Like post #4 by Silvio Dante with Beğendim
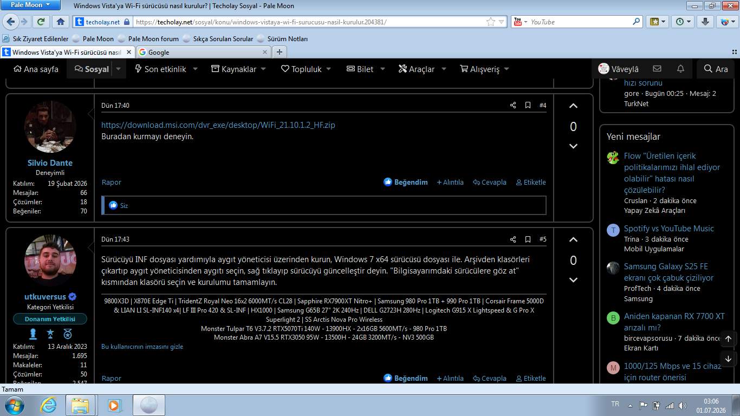Image resolution: width=740 pixels, height=416 pixels. [x=406, y=182]
